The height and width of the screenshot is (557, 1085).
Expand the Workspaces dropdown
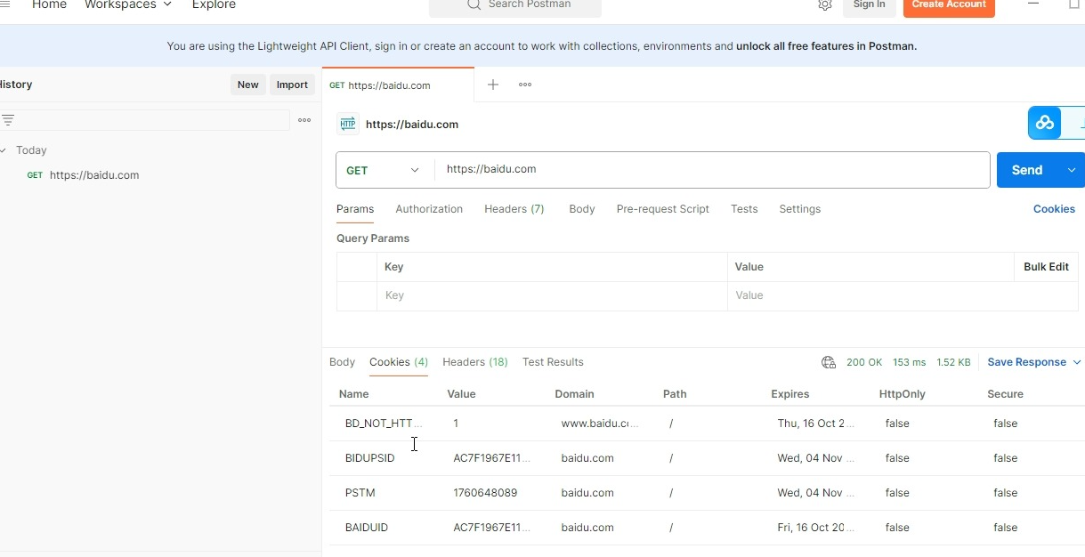(128, 4)
